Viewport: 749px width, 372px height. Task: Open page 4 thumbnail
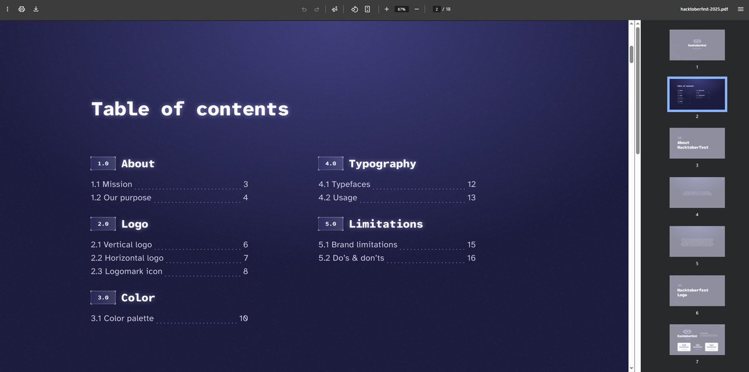(697, 193)
